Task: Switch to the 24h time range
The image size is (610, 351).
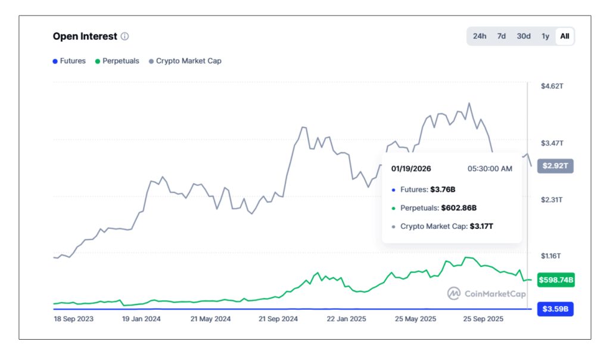Action: point(478,36)
